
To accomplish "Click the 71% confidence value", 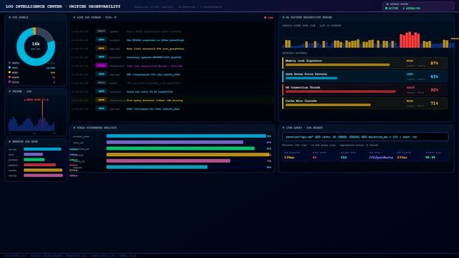I will [x=435, y=103].
